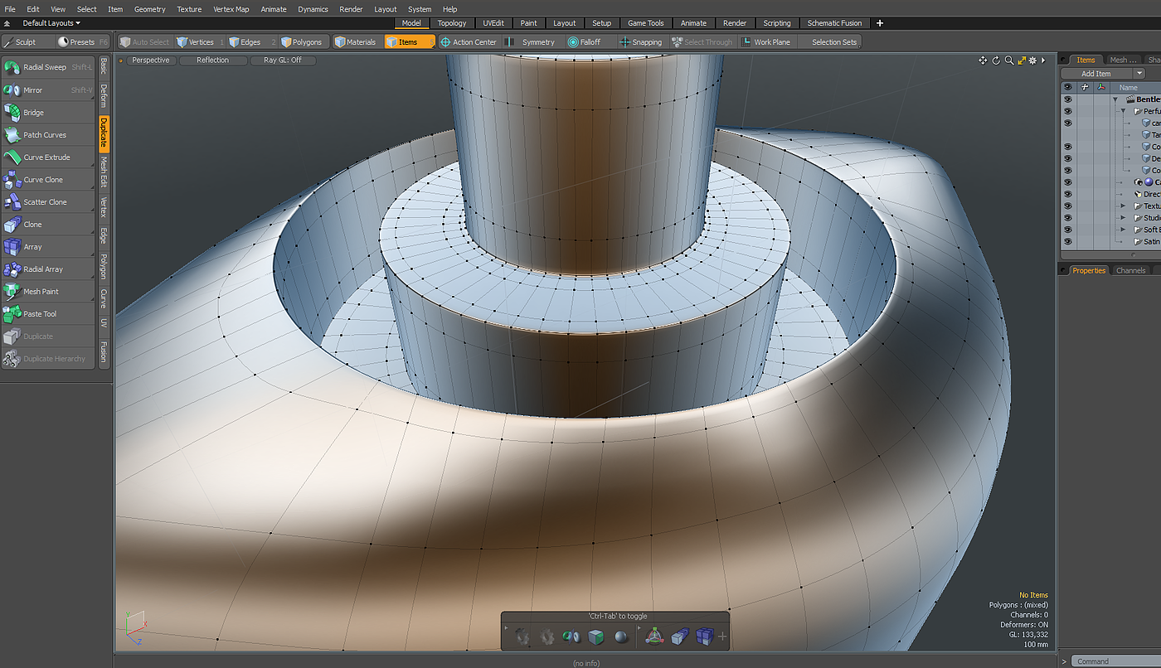
Task: Choose the Curve Extrude tool
Action: pyautogui.click(x=46, y=157)
